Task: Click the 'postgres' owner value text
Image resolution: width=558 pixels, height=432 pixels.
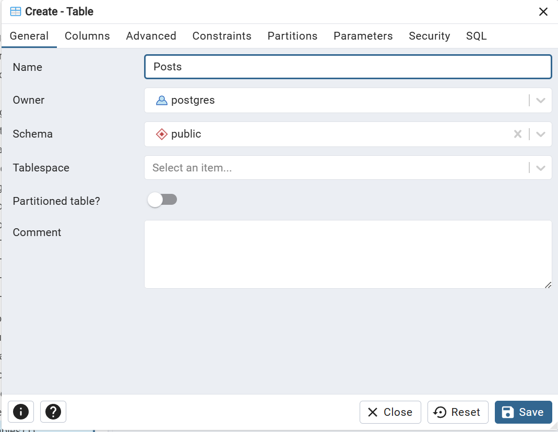Action: tap(193, 101)
